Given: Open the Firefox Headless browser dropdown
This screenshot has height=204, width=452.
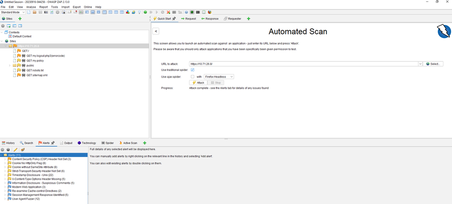Looking at the screenshot, I should (x=219, y=77).
